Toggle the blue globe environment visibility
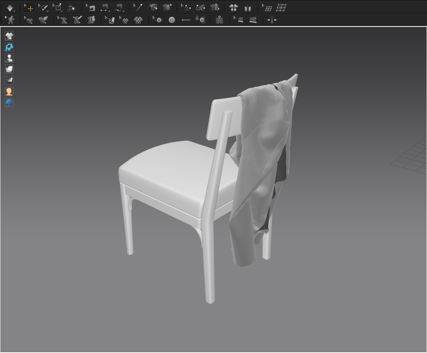The height and width of the screenshot is (353, 427). point(9,103)
